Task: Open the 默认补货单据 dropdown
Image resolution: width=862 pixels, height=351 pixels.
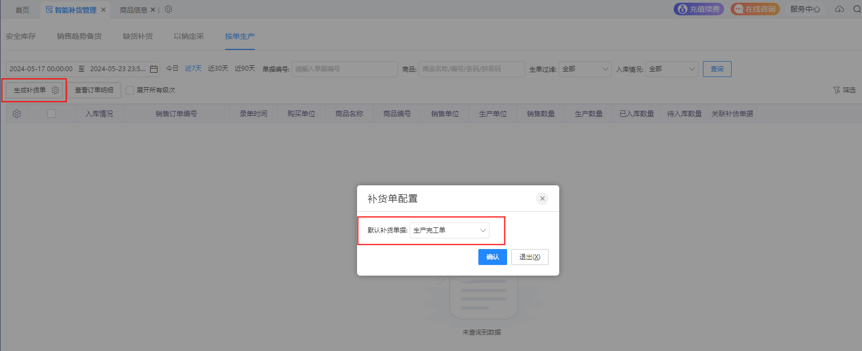Action: click(x=450, y=230)
